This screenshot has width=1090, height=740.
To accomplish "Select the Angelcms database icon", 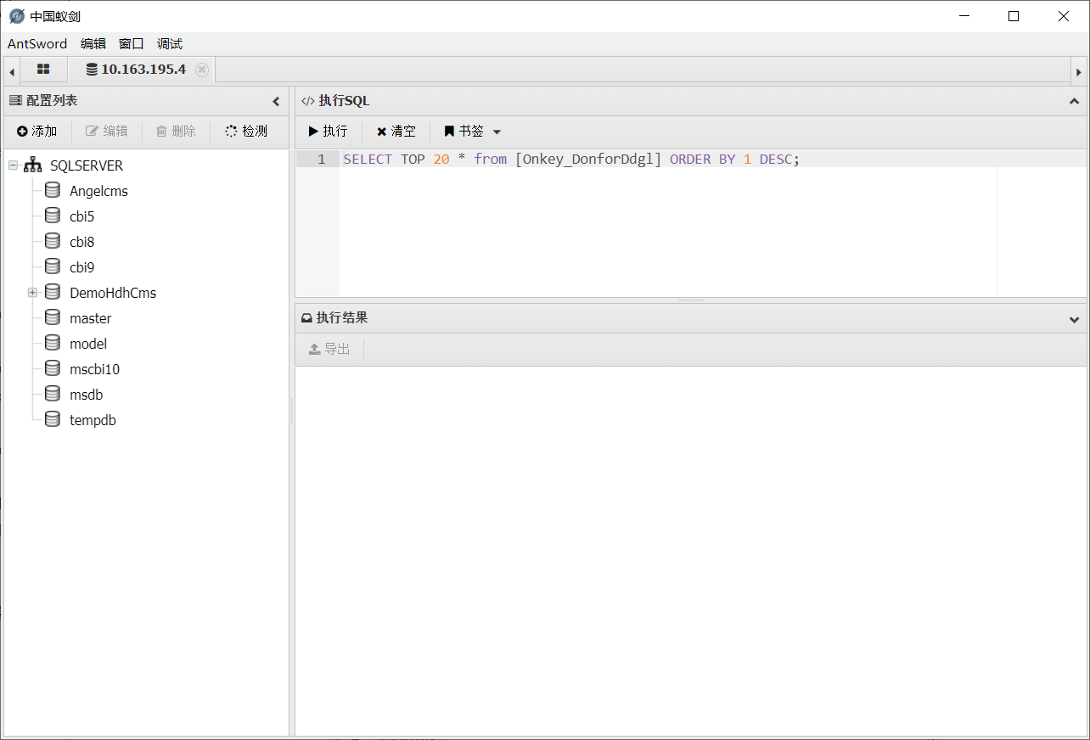I will (x=53, y=191).
